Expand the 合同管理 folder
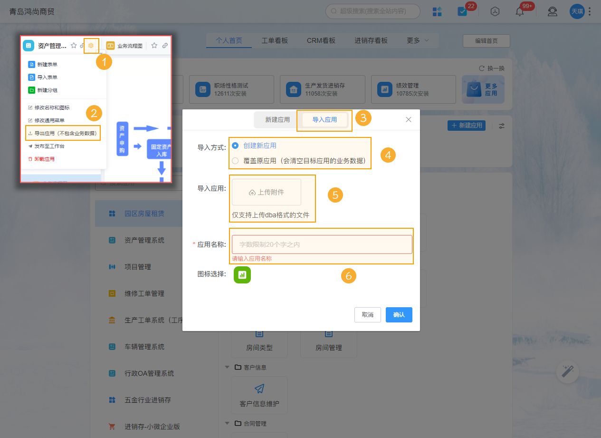 click(x=227, y=423)
